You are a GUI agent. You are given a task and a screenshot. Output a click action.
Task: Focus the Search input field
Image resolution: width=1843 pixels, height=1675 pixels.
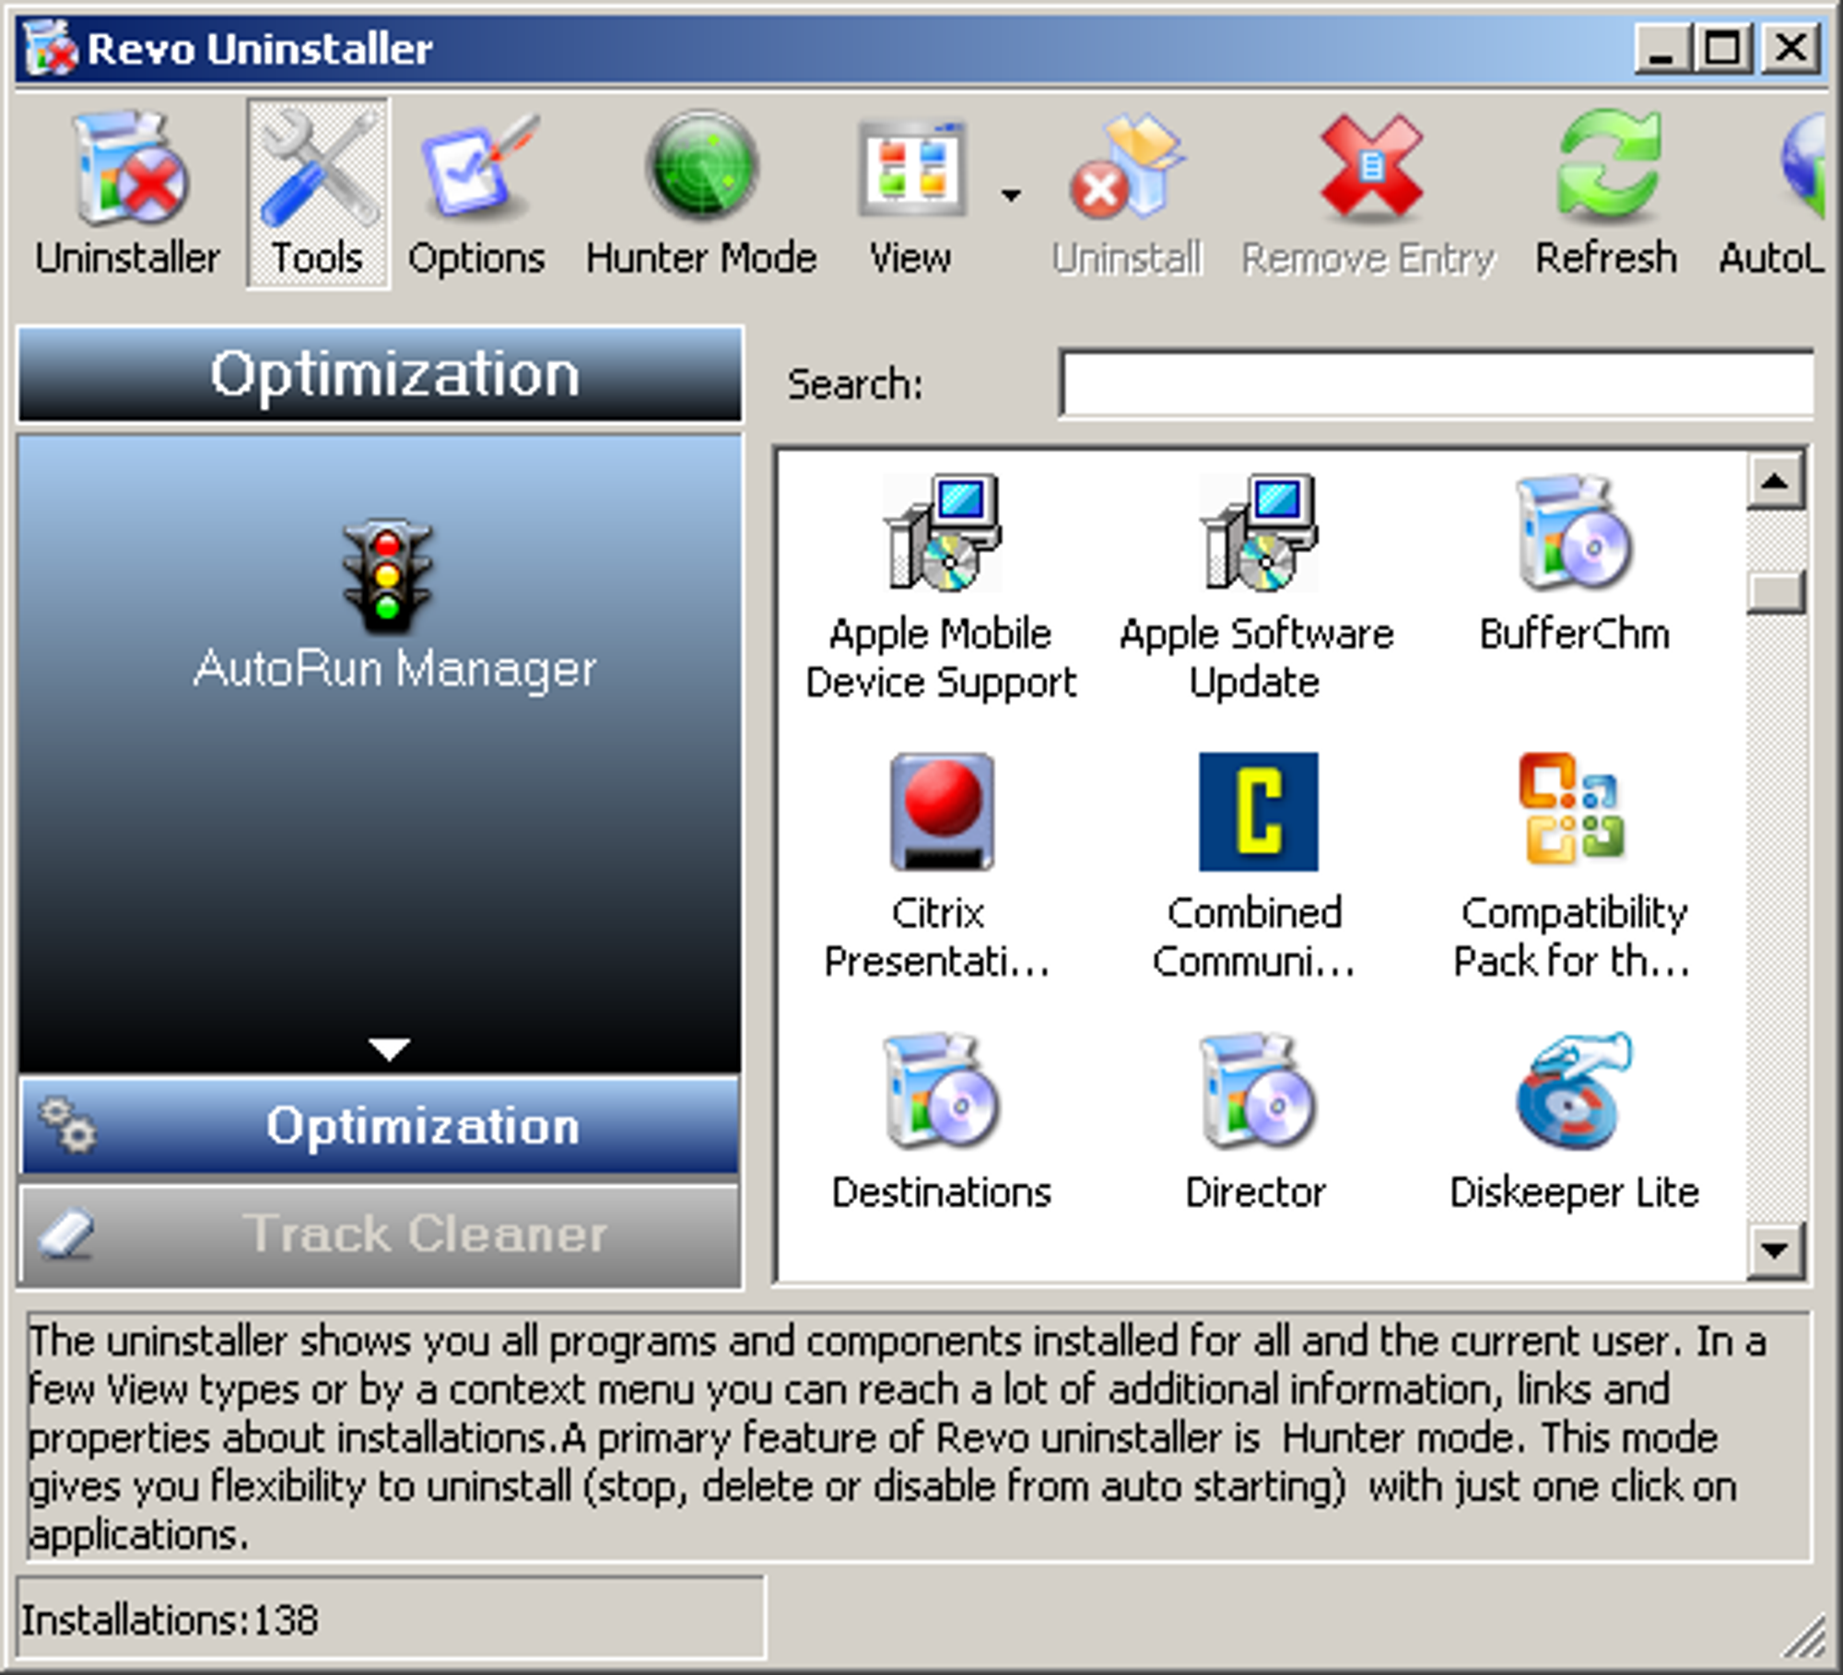[x=1438, y=383]
